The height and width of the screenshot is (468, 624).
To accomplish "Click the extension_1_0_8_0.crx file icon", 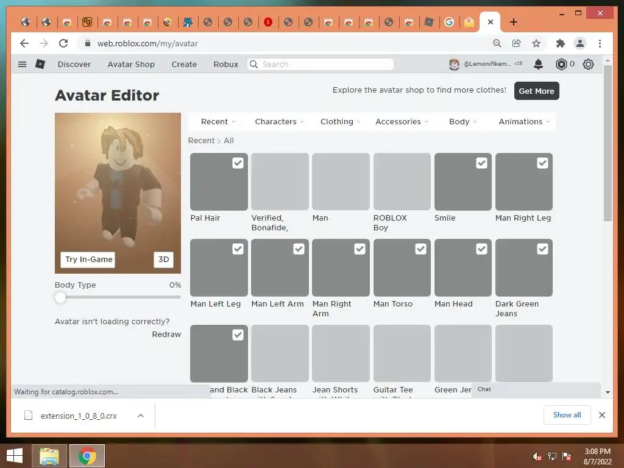I will pos(28,416).
